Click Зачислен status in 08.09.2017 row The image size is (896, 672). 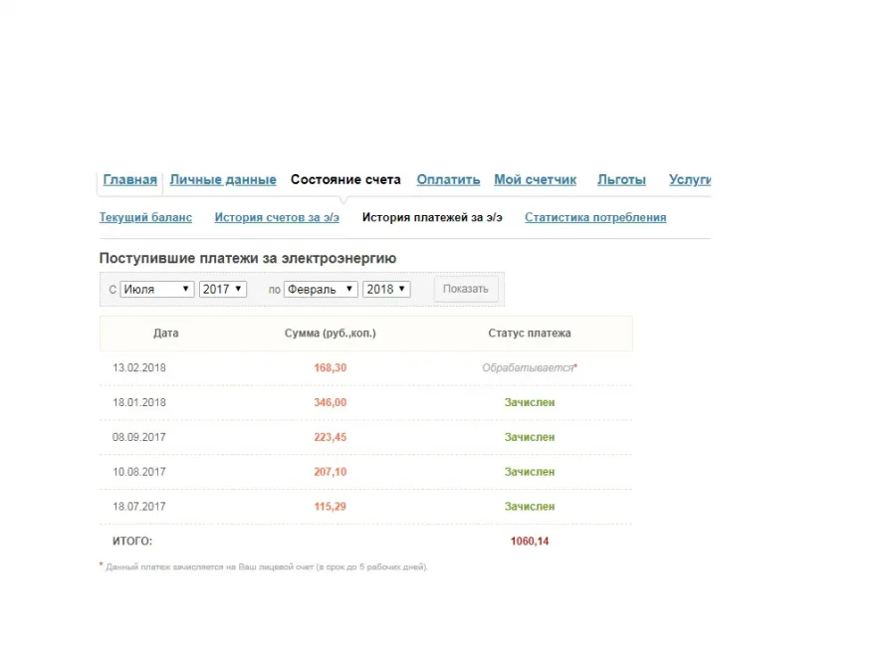click(x=530, y=438)
